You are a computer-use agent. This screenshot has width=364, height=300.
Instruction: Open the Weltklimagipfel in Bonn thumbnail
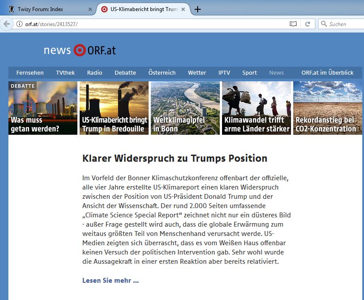pos(185,108)
